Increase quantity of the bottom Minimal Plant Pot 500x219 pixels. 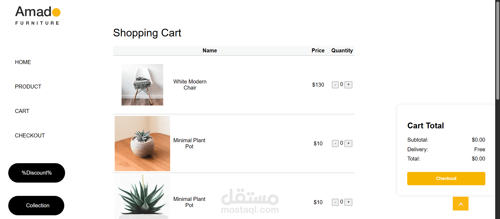(348, 202)
